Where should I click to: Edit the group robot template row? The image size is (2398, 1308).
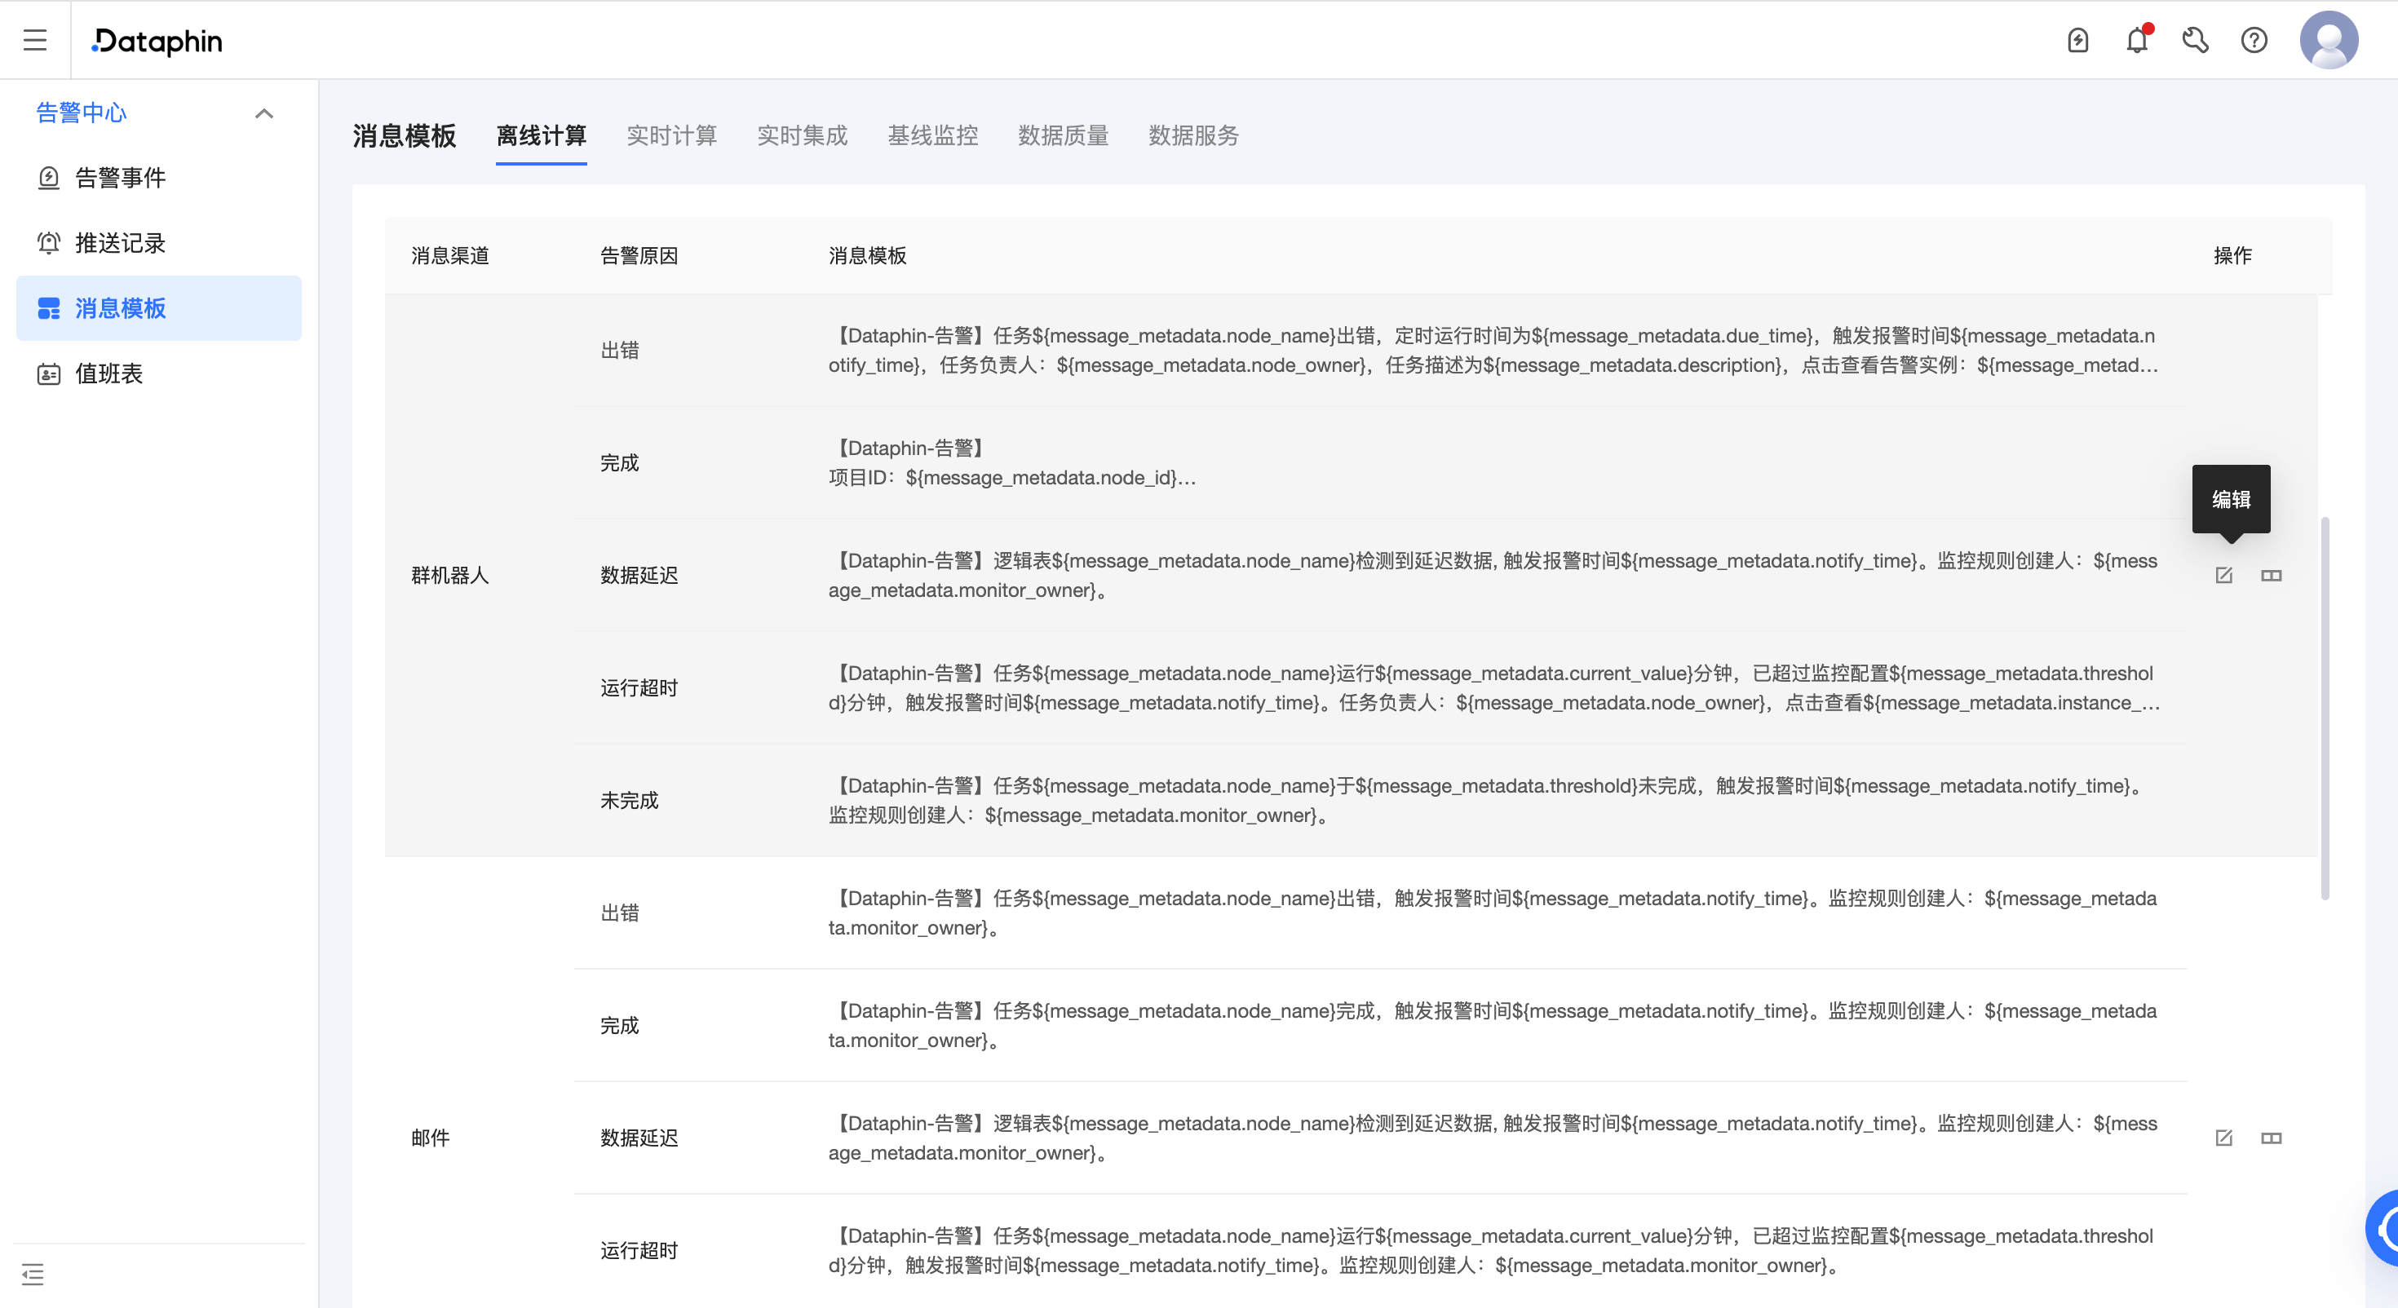(2224, 576)
